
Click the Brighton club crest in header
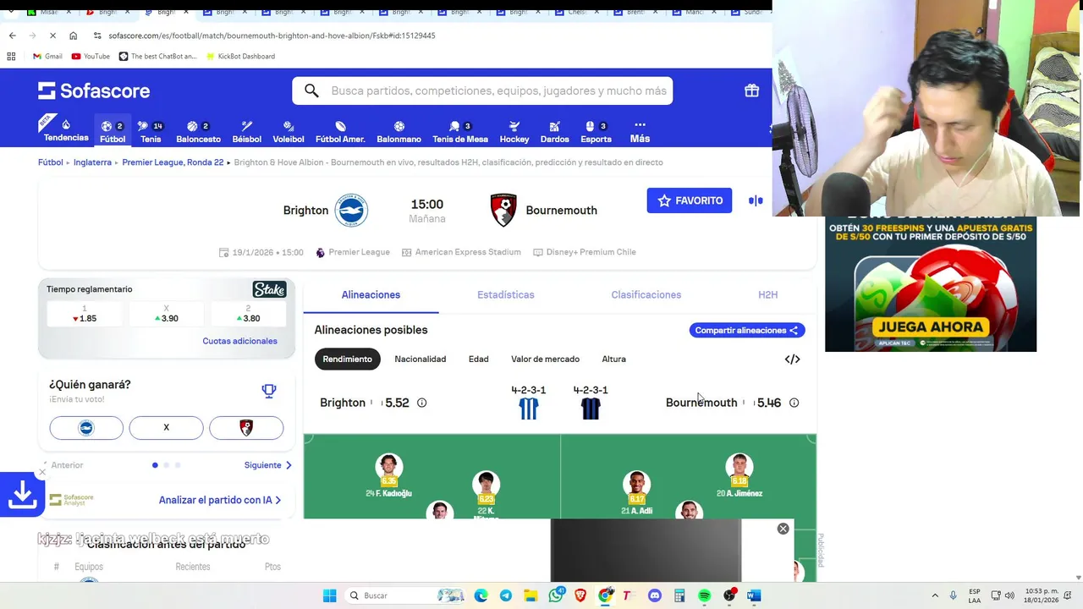coord(351,211)
